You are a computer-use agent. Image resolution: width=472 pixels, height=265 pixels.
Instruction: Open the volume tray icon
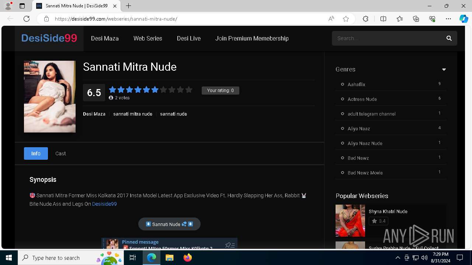(x=424, y=258)
